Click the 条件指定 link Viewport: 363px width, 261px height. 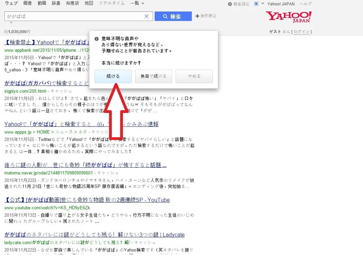tap(208, 16)
